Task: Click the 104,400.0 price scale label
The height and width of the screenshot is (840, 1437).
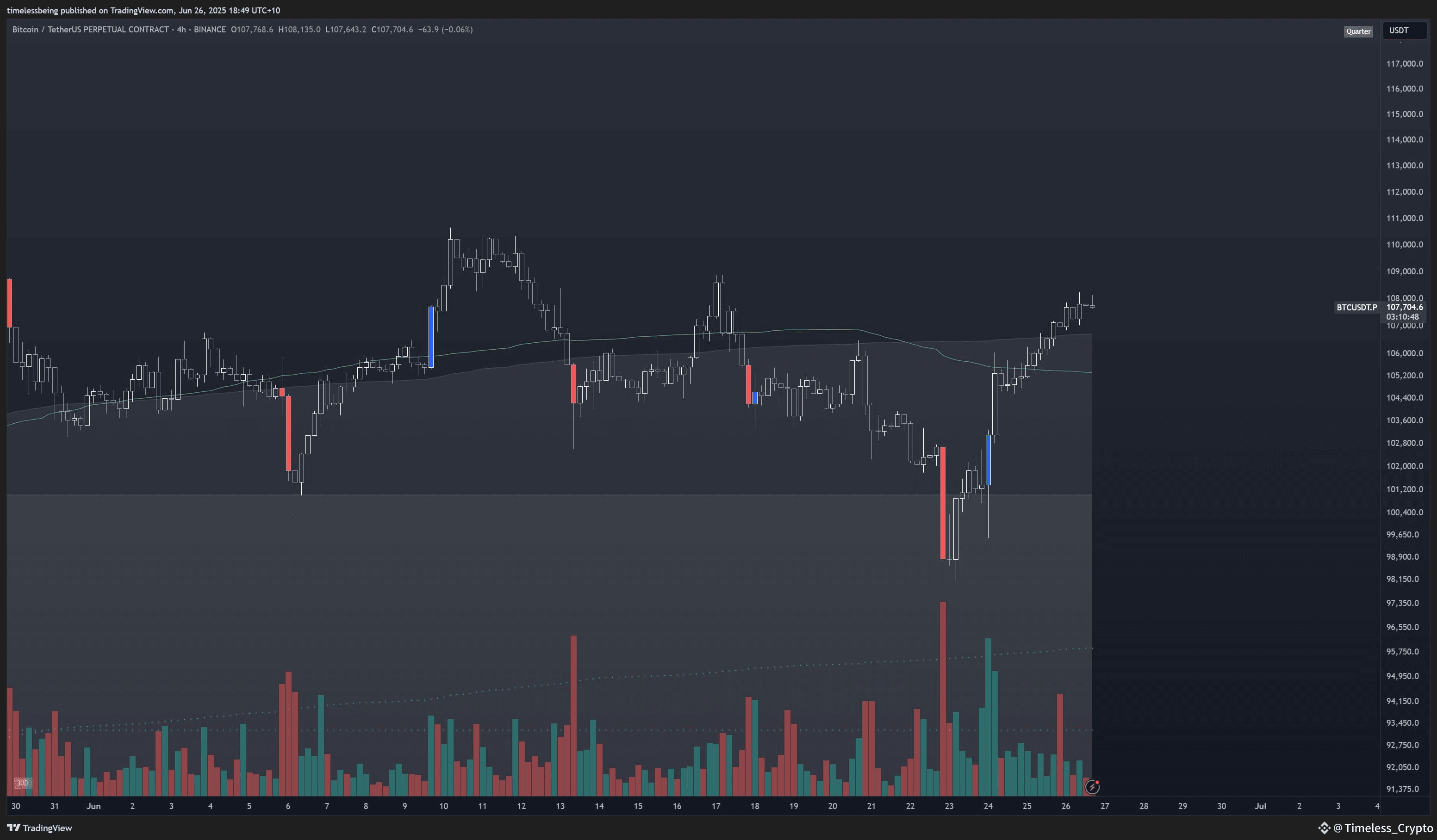Action: 1405,398
